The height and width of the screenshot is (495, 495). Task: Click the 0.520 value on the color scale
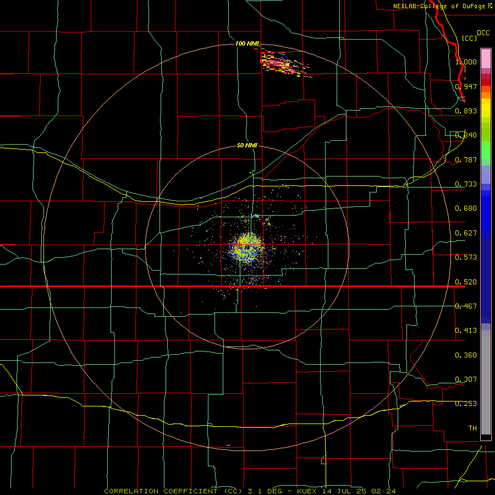pyautogui.click(x=466, y=282)
